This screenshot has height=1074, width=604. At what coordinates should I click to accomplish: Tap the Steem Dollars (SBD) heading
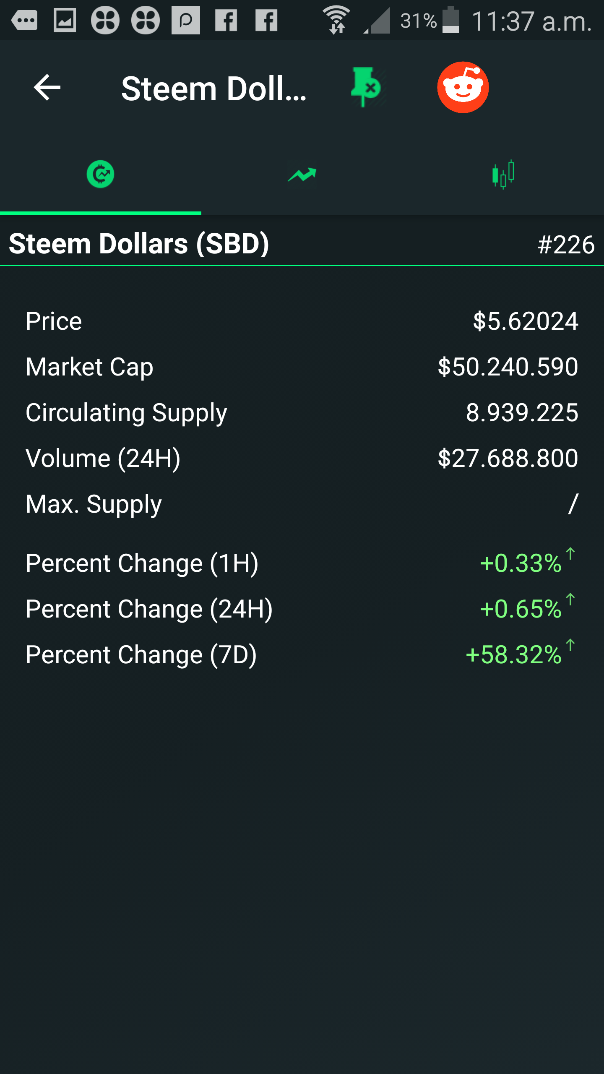point(139,244)
